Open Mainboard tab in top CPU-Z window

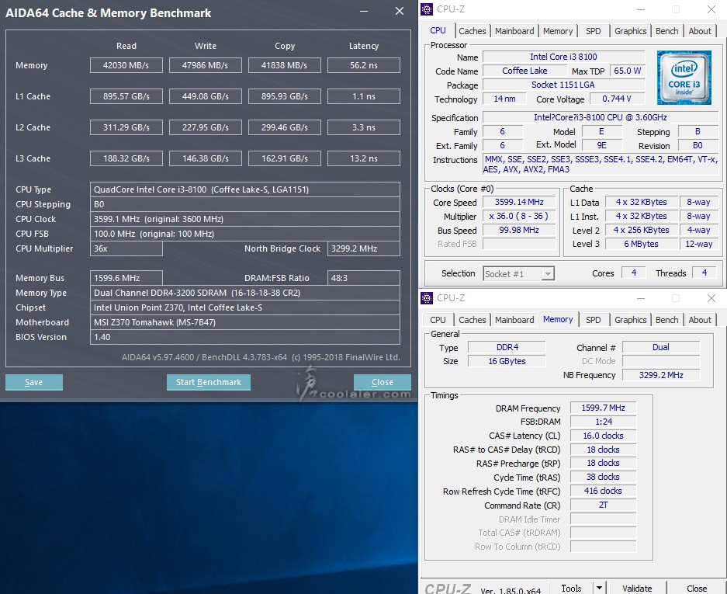(514, 31)
